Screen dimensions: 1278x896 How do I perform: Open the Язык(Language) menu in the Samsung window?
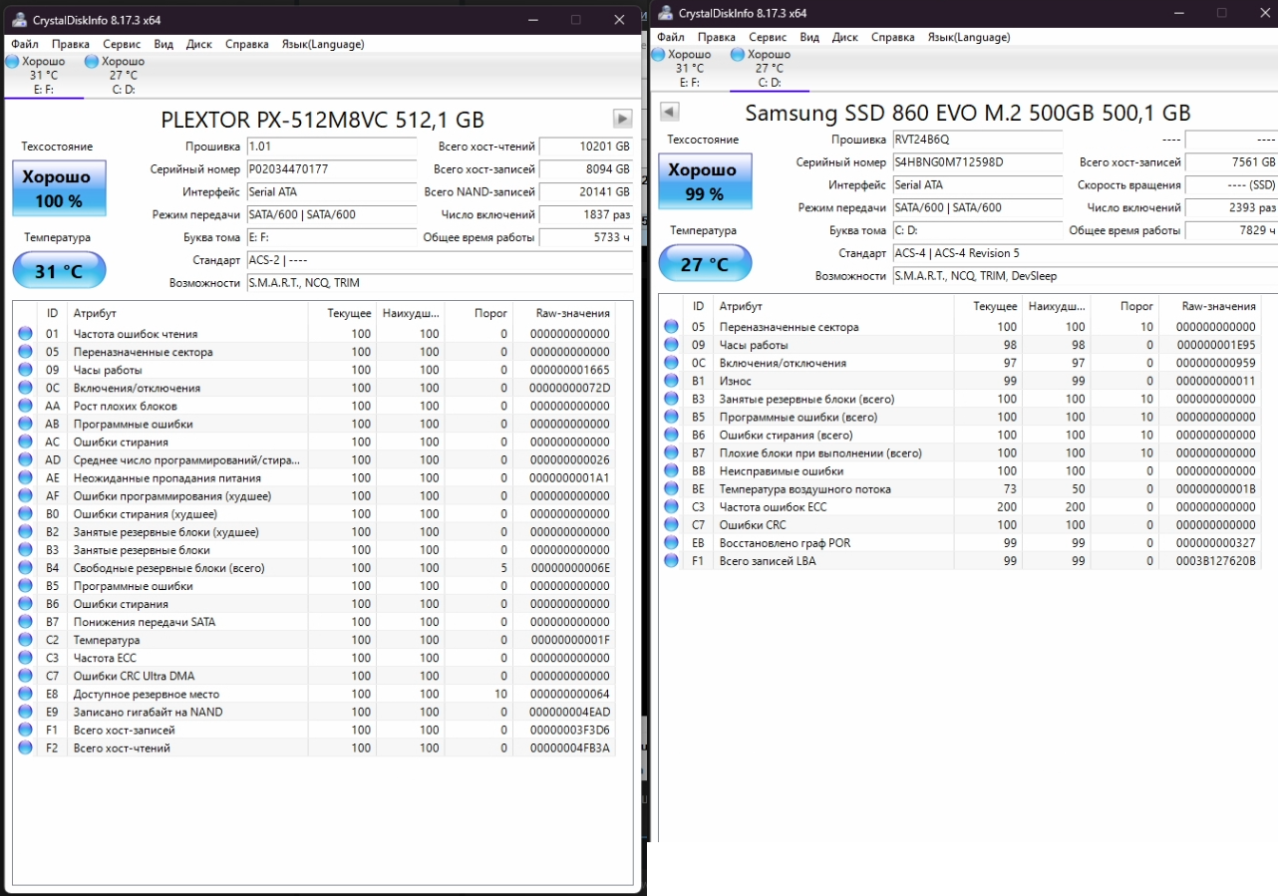click(x=969, y=37)
